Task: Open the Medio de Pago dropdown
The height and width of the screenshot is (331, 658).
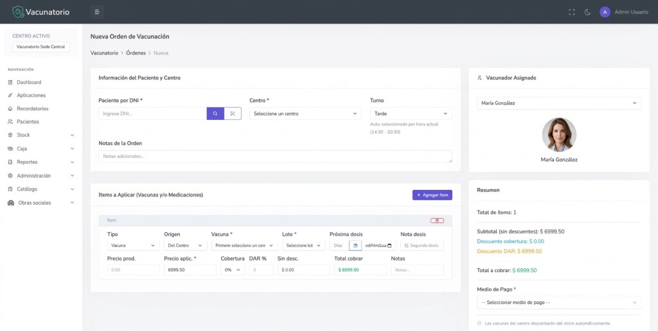Action: pyautogui.click(x=558, y=302)
